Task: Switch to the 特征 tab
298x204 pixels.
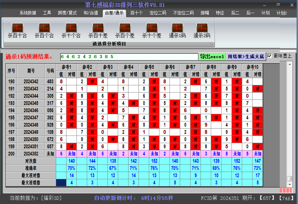Action: (220, 13)
